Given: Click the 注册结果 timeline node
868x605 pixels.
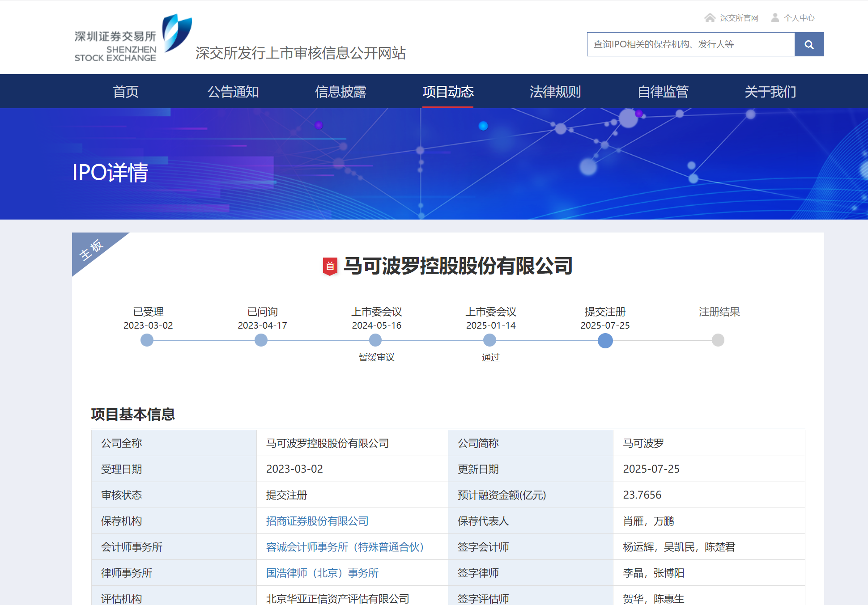Looking at the screenshot, I should 718,340.
